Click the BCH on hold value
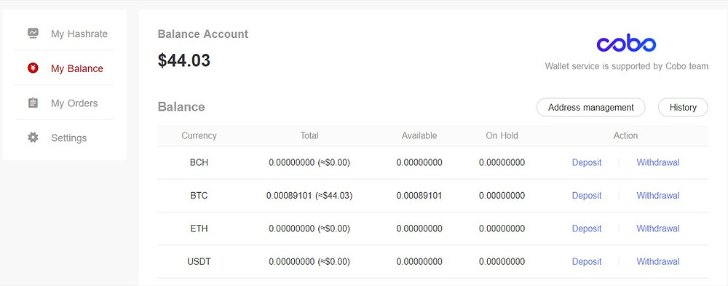 pos(502,162)
